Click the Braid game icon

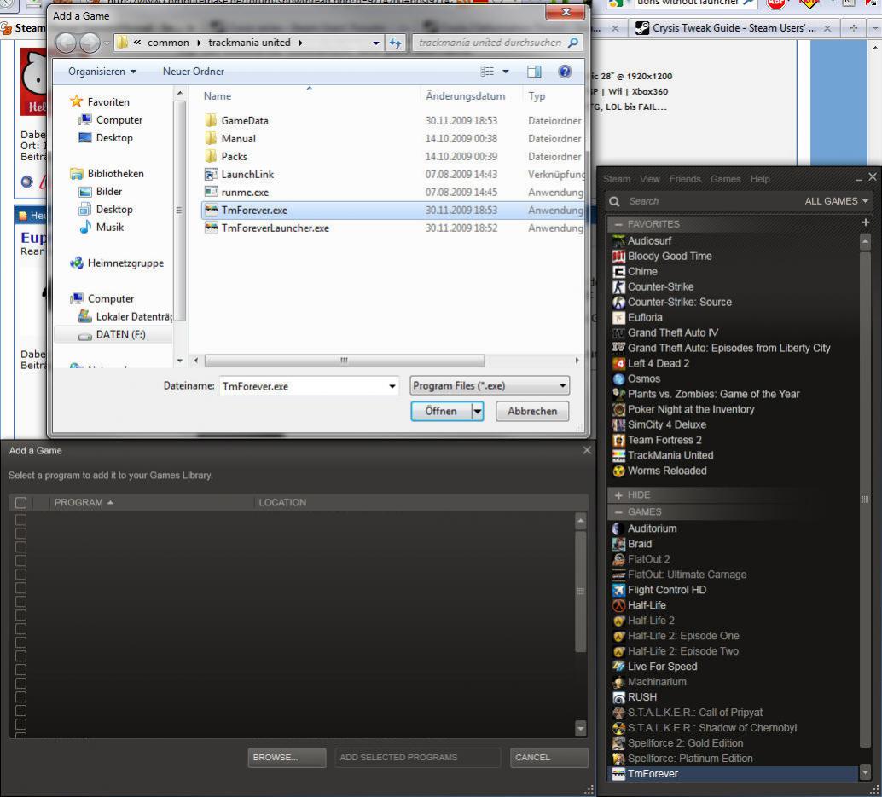[x=618, y=544]
